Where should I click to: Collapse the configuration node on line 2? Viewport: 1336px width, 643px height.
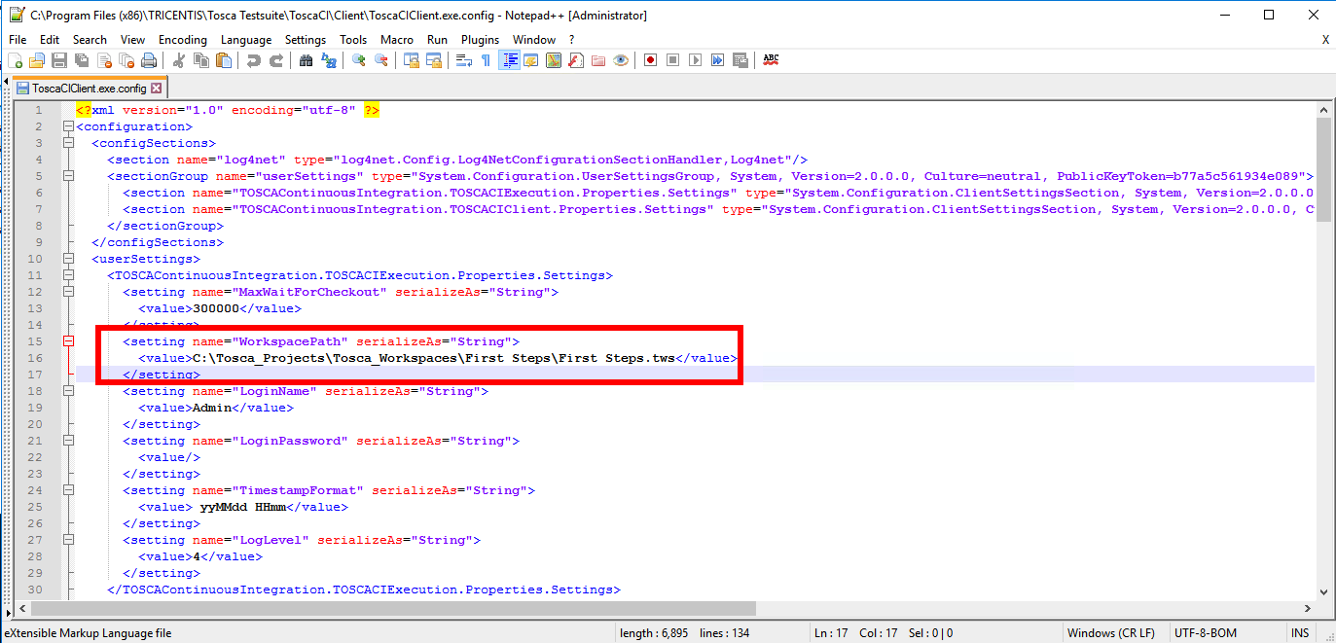[x=68, y=126]
